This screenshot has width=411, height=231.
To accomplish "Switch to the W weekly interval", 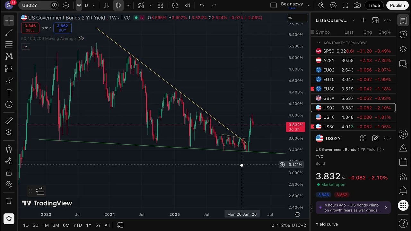I will (79, 5).
